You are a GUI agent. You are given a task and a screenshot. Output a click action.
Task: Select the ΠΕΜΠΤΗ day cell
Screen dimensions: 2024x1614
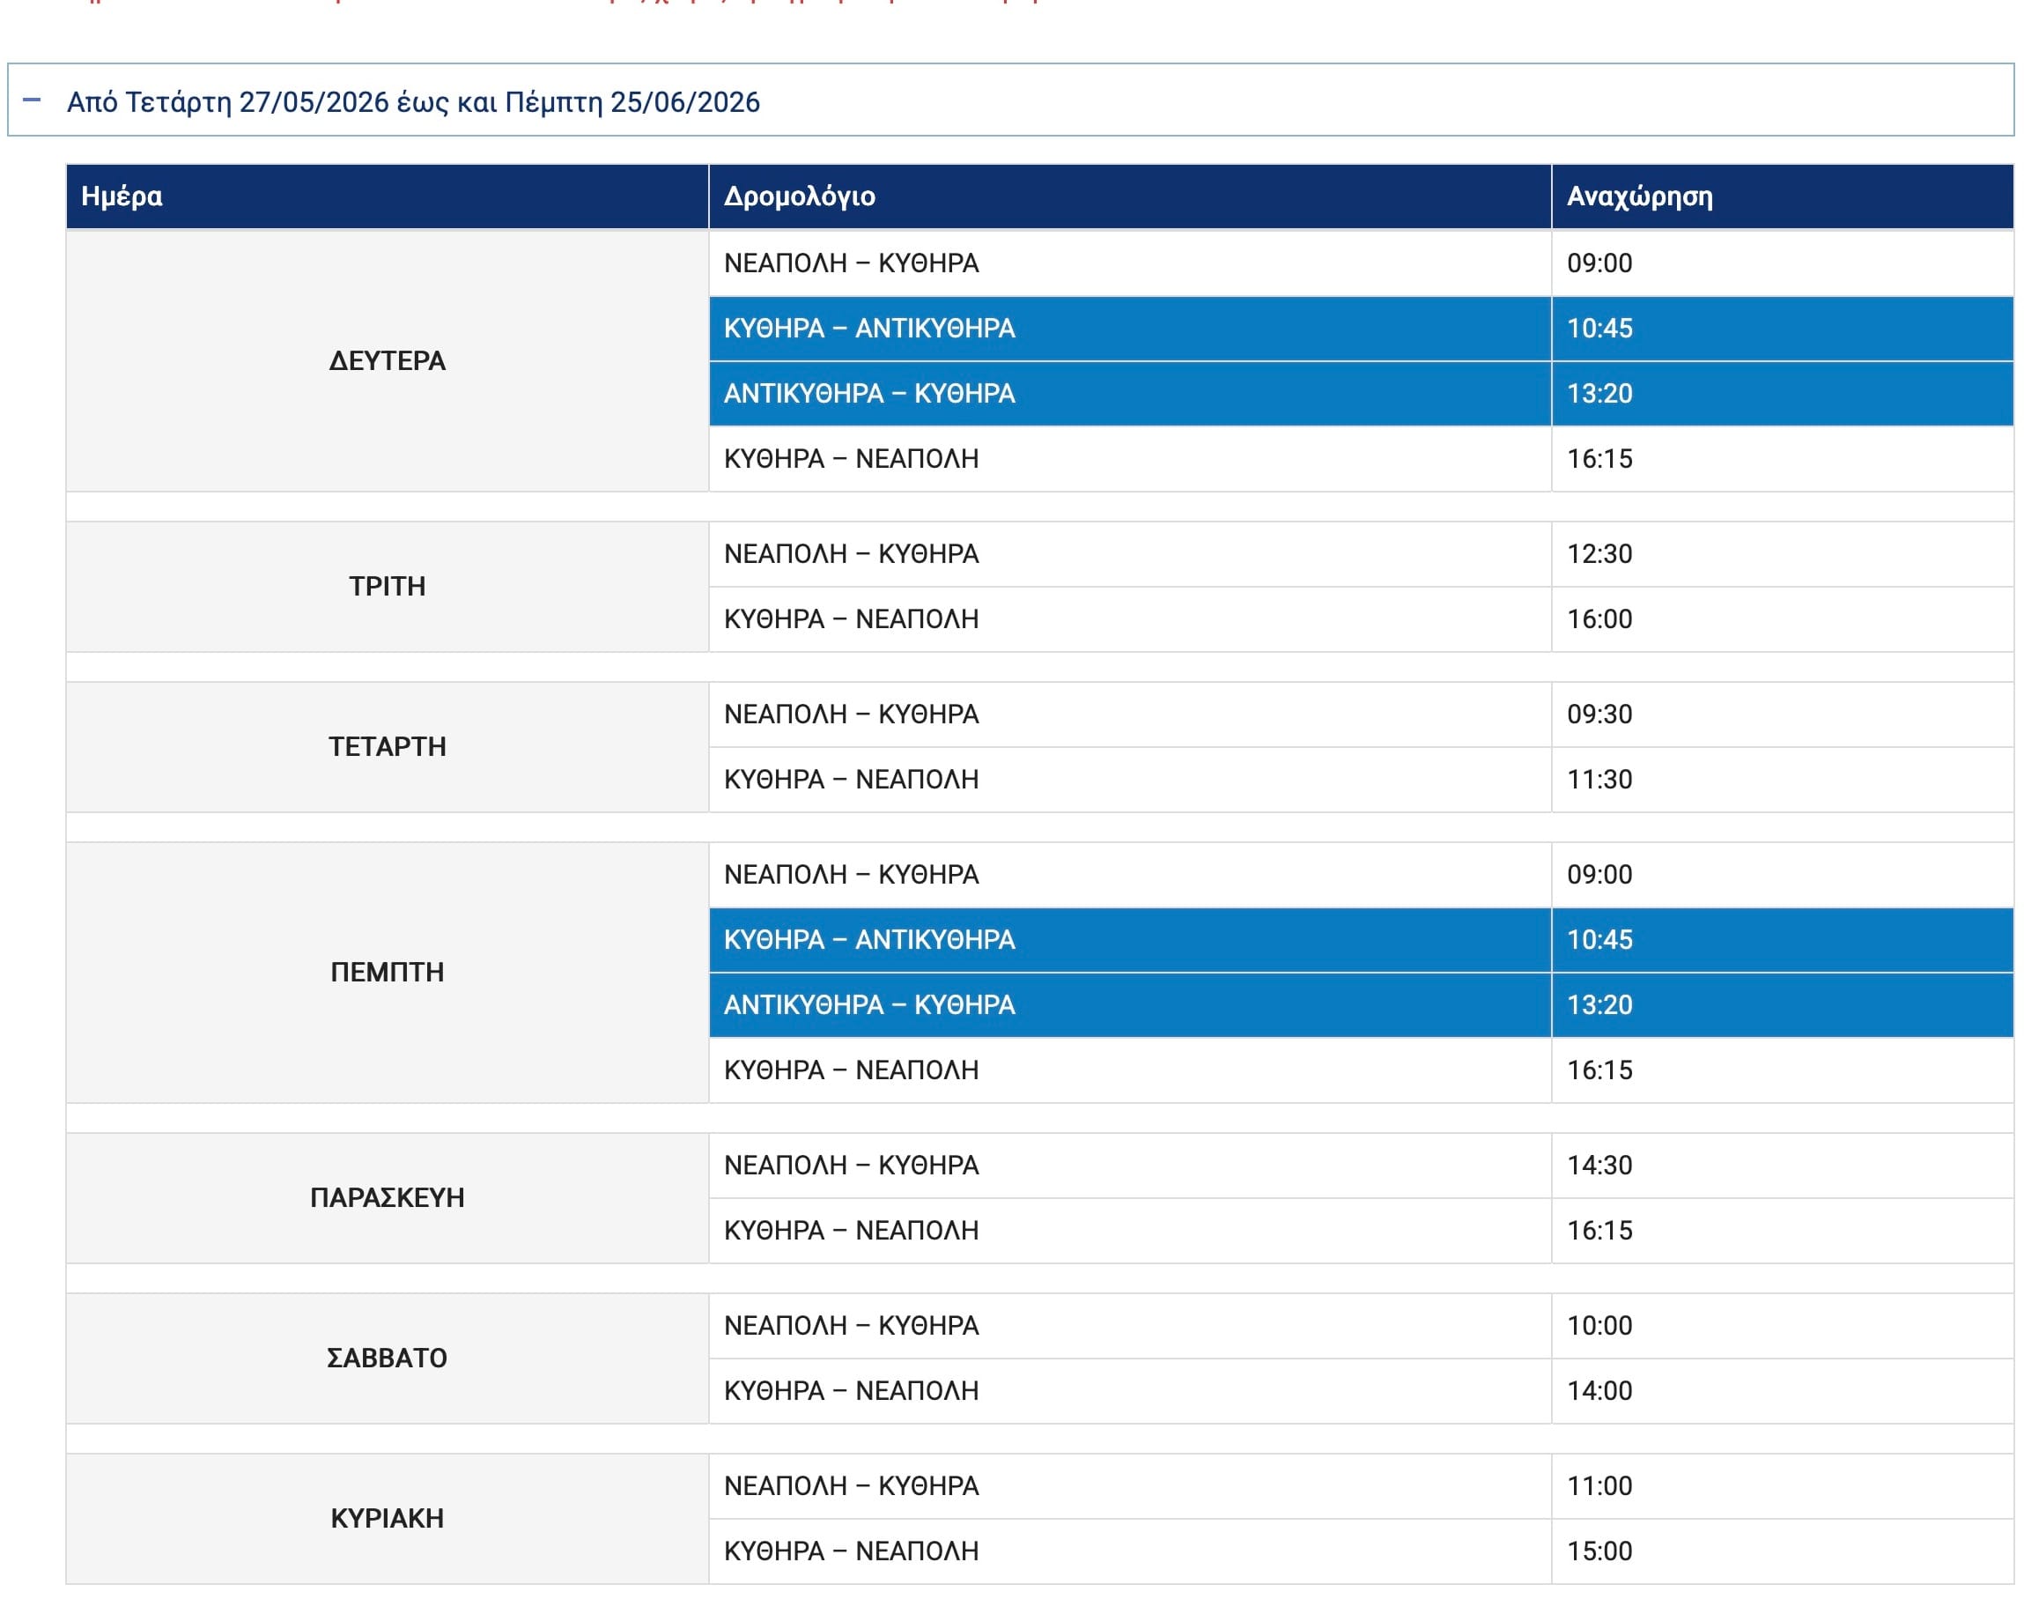387,973
